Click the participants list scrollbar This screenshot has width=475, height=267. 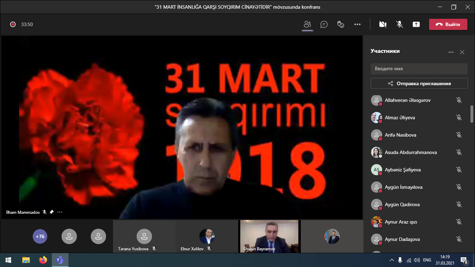coord(472,114)
